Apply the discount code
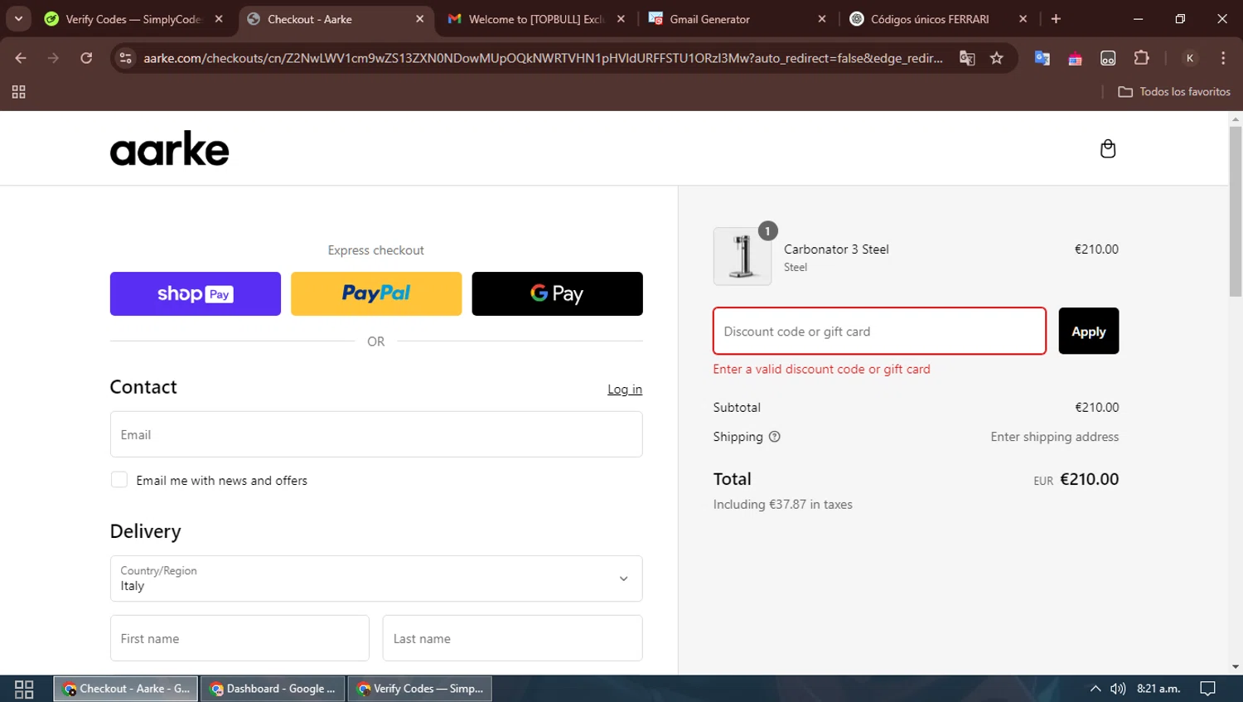Image resolution: width=1243 pixels, height=702 pixels. (1089, 331)
